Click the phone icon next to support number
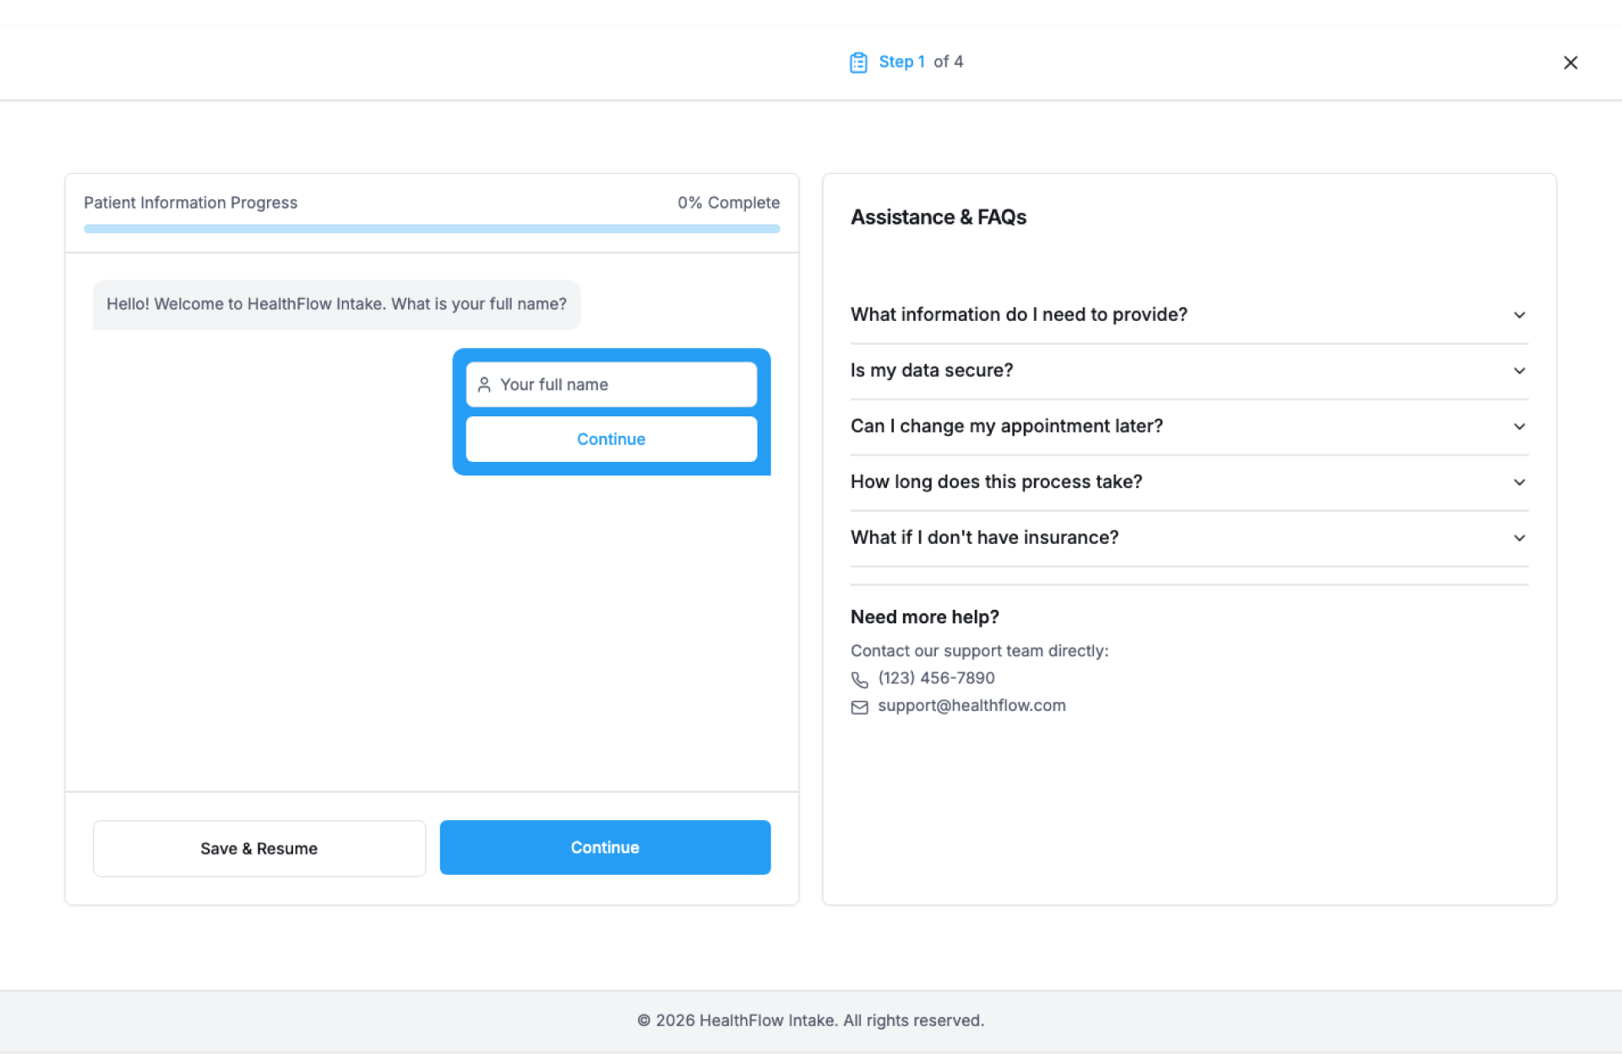This screenshot has height=1054, width=1622. coord(859,680)
